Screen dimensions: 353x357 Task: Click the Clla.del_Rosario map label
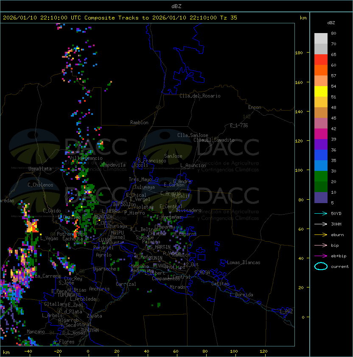pos(200,96)
